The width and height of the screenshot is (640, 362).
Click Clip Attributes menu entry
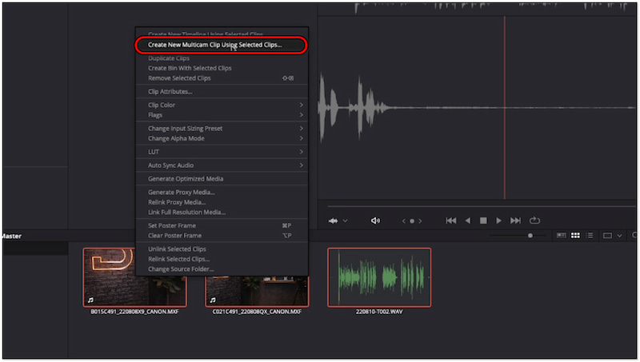point(170,91)
